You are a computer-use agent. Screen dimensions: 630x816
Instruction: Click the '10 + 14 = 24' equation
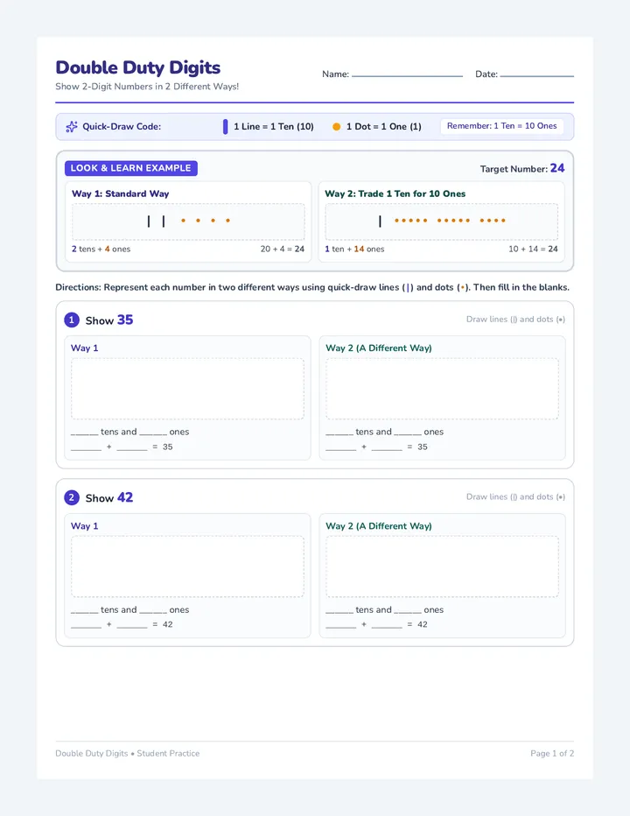click(533, 249)
